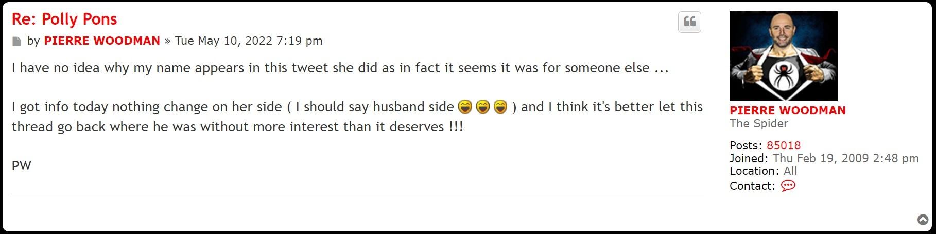Viewport: 936px width, 234px height.
Task: Click "The Spider" rank title
Action: [758, 123]
